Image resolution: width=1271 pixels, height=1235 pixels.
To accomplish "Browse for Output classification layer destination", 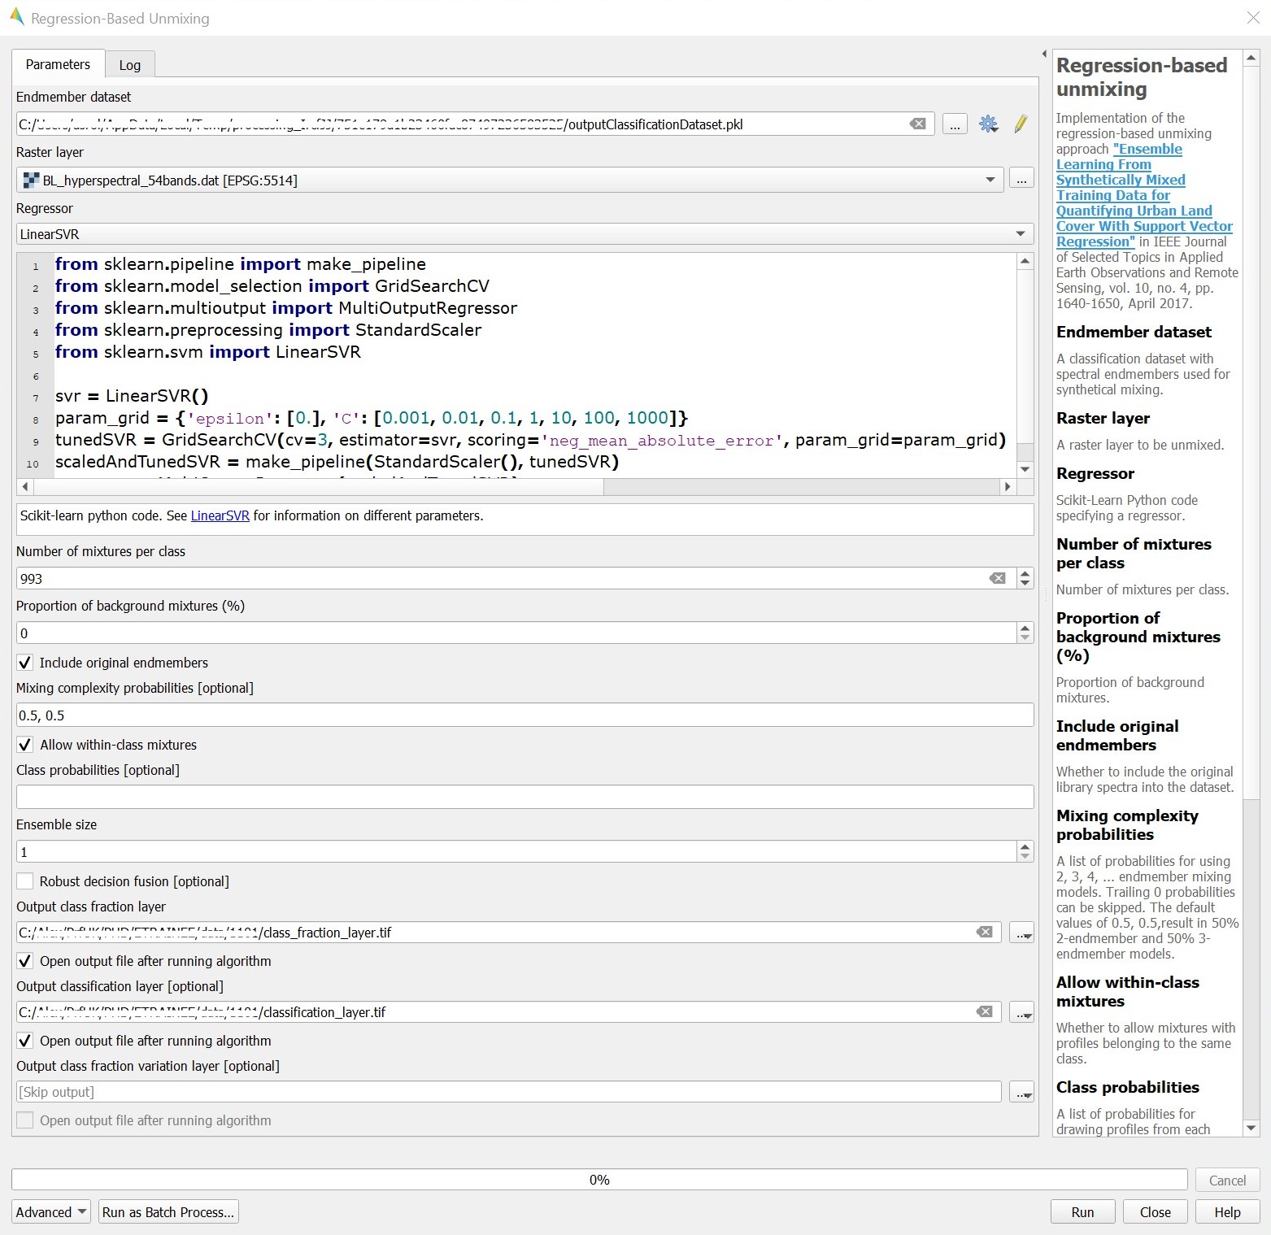I will (x=1021, y=1012).
